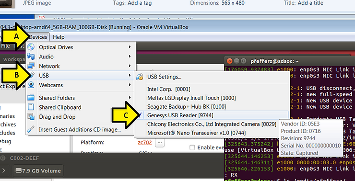
Task: Expand the USB submenu arrow
Action: point(130,75)
